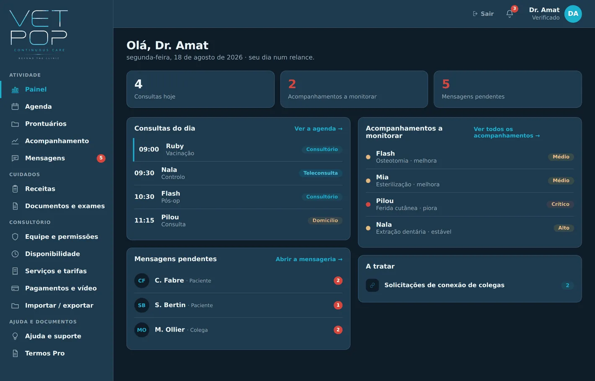Open Documentos e exames menu item

(57, 206)
